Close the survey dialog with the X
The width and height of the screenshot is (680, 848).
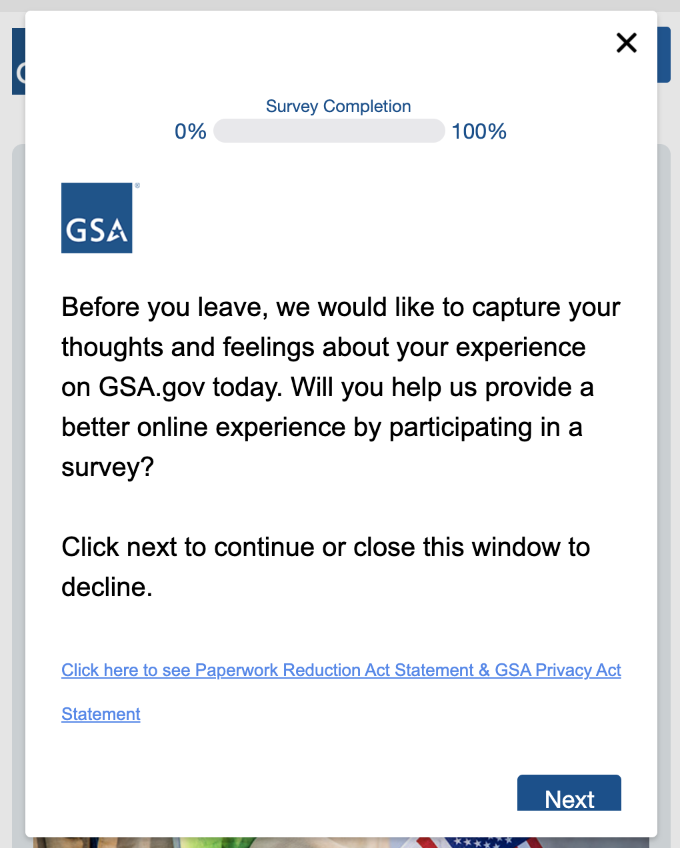pyautogui.click(x=627, y=43)
